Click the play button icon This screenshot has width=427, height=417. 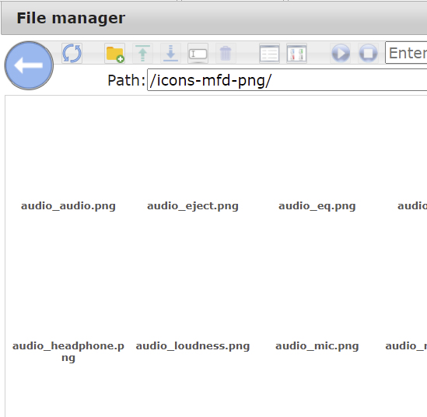[x=341, y=53]
